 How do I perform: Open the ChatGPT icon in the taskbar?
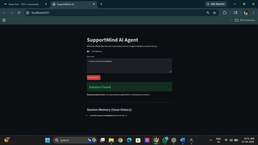tap(174, 140)
